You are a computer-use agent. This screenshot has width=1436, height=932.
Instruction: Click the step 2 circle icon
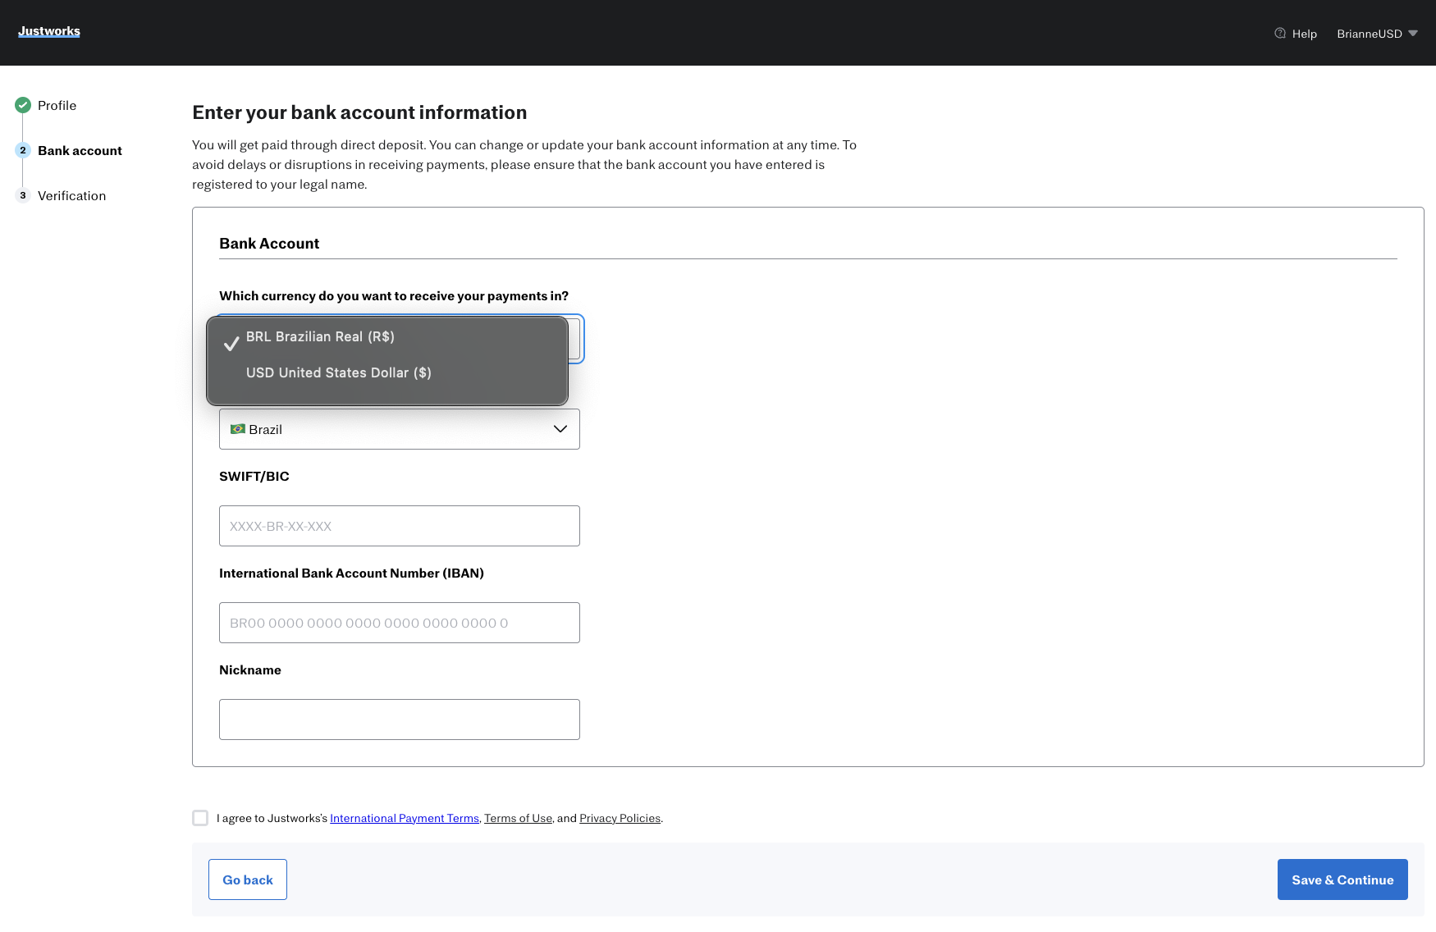click(23, 150)
